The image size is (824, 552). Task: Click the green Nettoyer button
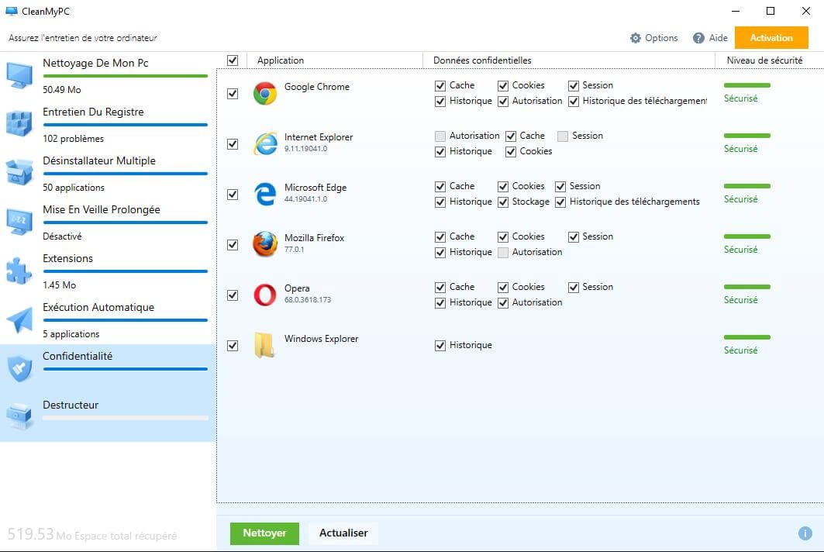(x=264, y=533)
